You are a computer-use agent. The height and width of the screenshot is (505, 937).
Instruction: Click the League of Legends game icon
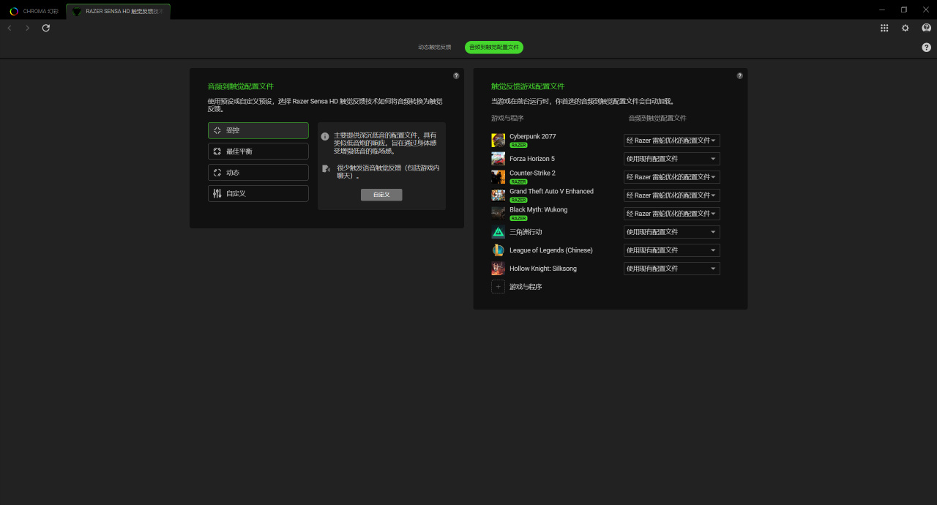point(498,250)
